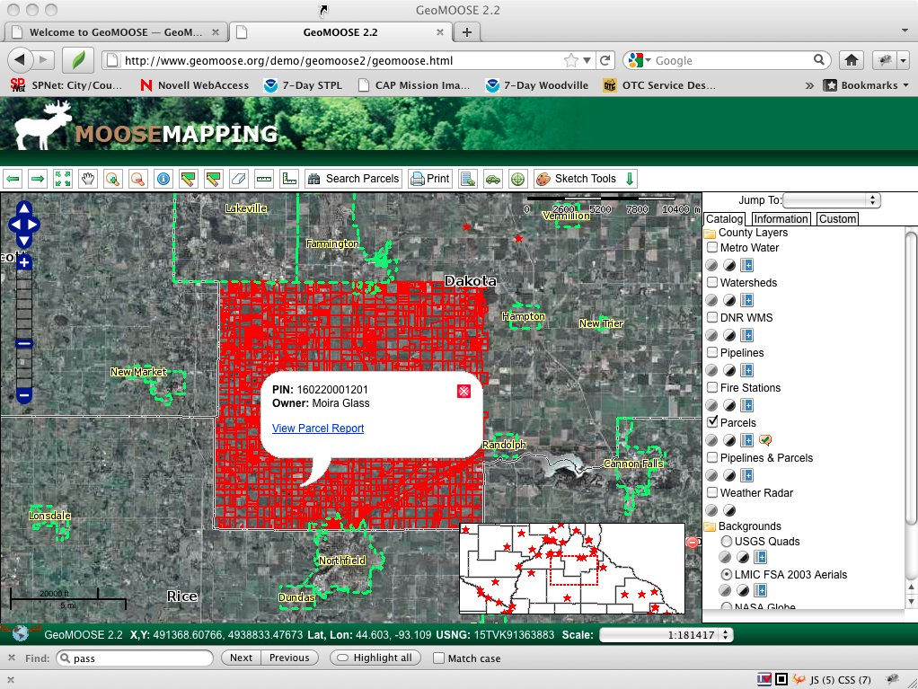Go to previous map extent arrow
Screen dimensions: 918x689
pyautogui.click(x=13, y=179)
